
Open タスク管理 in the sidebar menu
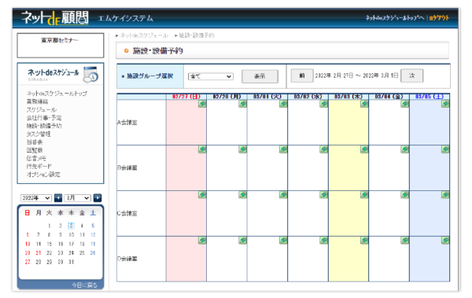(39, 134)
